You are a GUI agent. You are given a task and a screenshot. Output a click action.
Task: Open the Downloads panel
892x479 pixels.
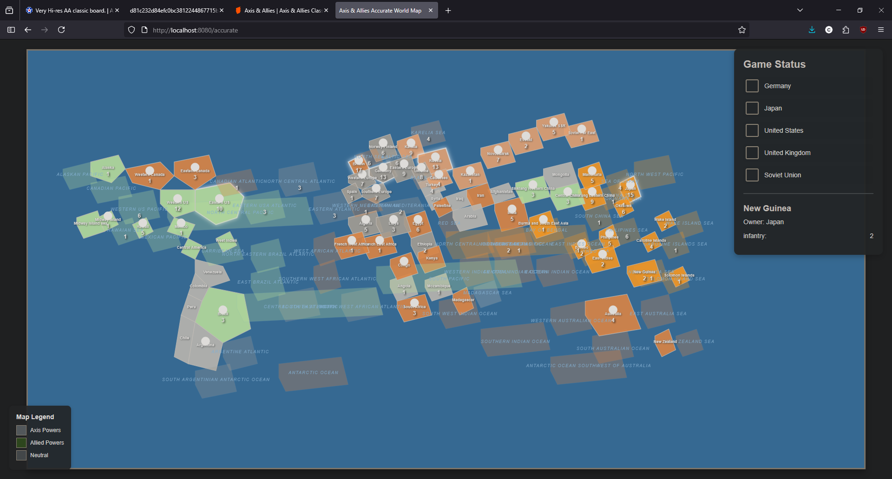click(812, 30)
